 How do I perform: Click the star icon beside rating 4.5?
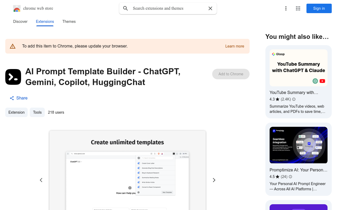click(x=277, y=177)
